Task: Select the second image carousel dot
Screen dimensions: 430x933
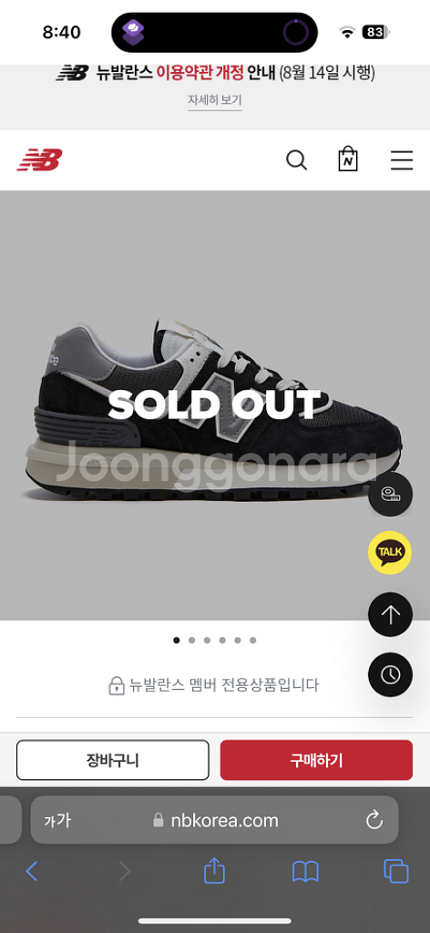Action: pyautogui.click(x=191, y=641)
